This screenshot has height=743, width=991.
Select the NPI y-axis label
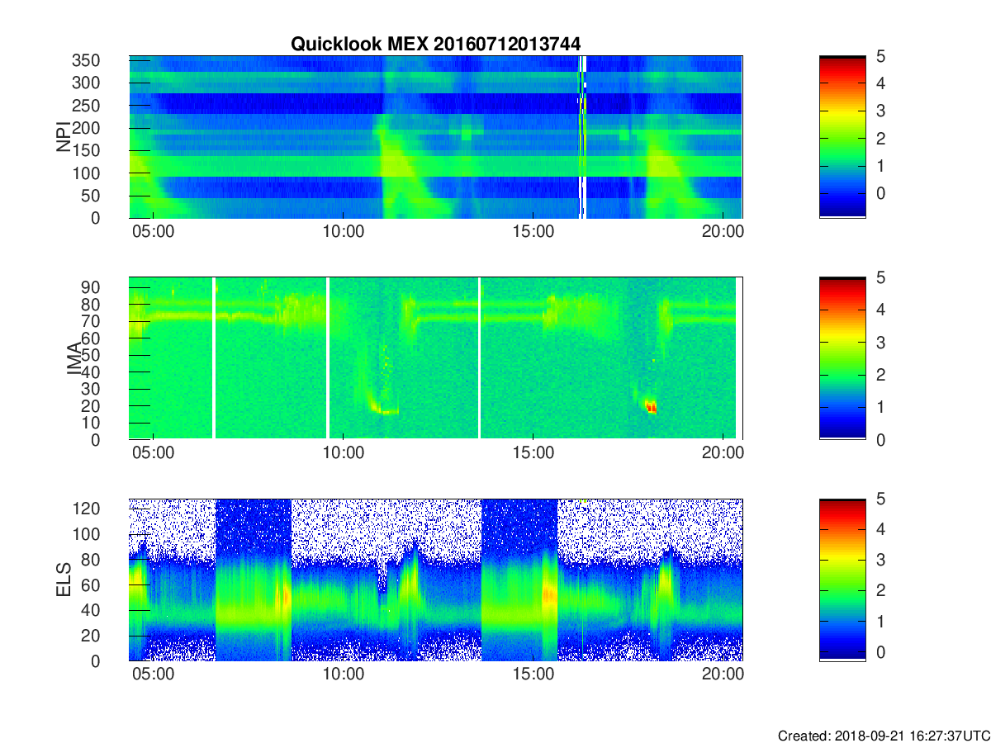tap(64, 137)
